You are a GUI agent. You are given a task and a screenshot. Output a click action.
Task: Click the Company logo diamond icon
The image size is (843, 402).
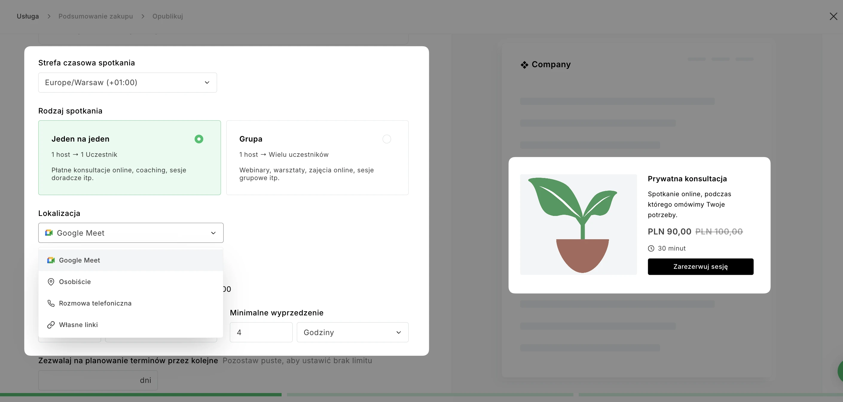pyautogui.click(x=524, y=65)
